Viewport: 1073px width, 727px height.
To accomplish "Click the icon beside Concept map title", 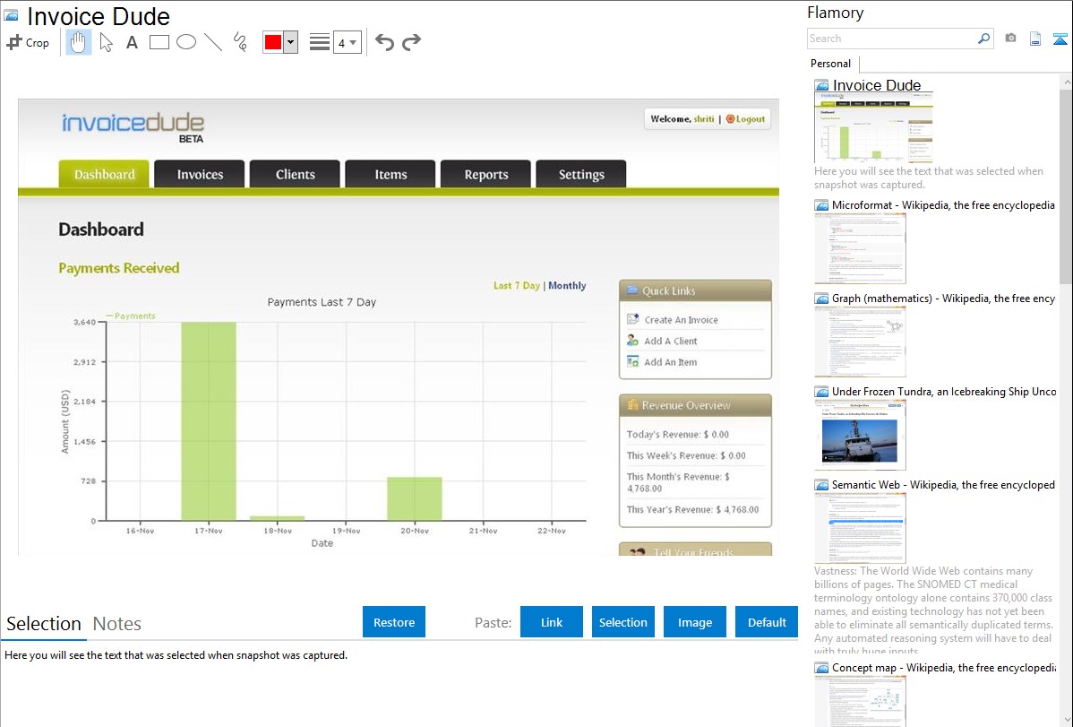I will coord(821,668).
